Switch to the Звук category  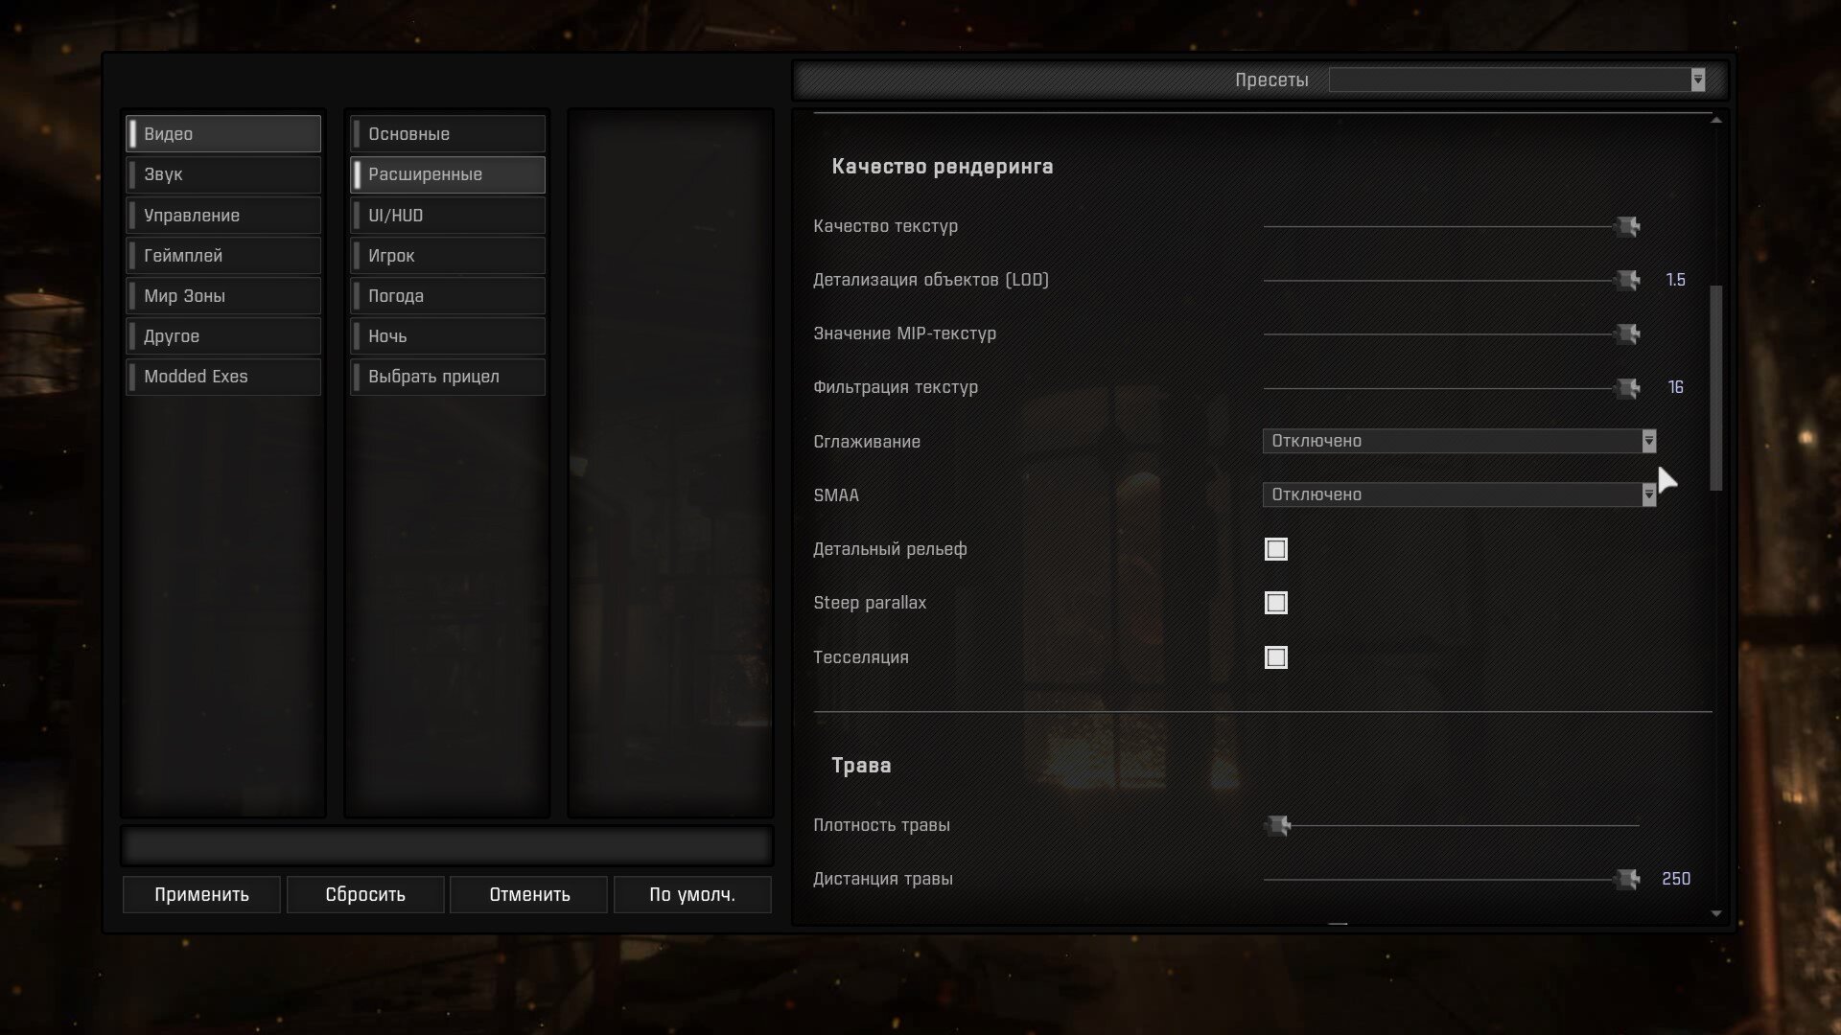pyautogui.click(x=223, y=174)
